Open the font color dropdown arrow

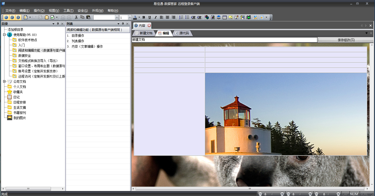coord(139,17)
